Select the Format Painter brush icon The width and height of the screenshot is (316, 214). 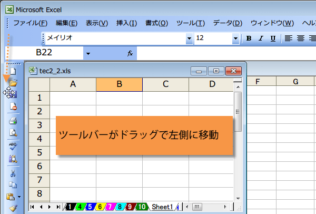pyautogui.click(x=13, y=208)
